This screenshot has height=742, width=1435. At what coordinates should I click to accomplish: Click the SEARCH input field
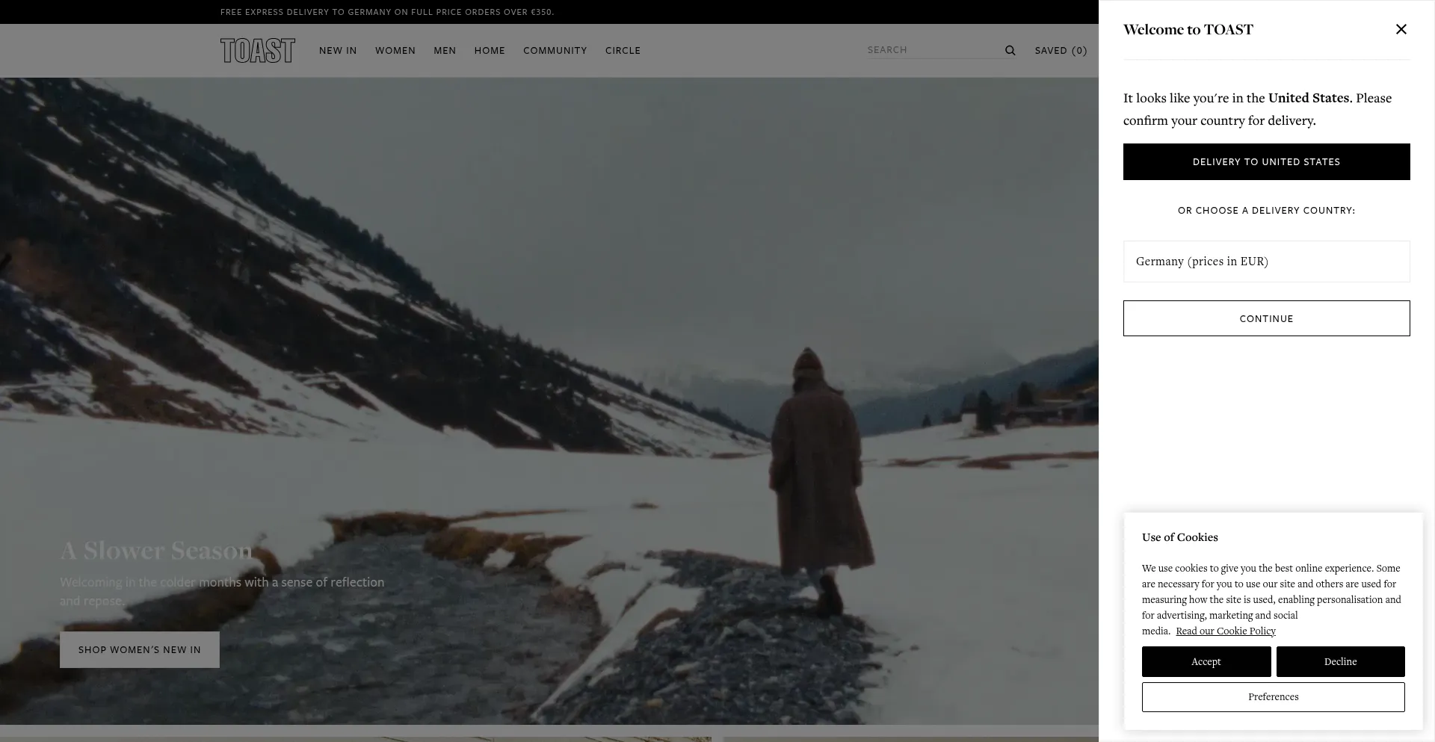click(933, 50)
